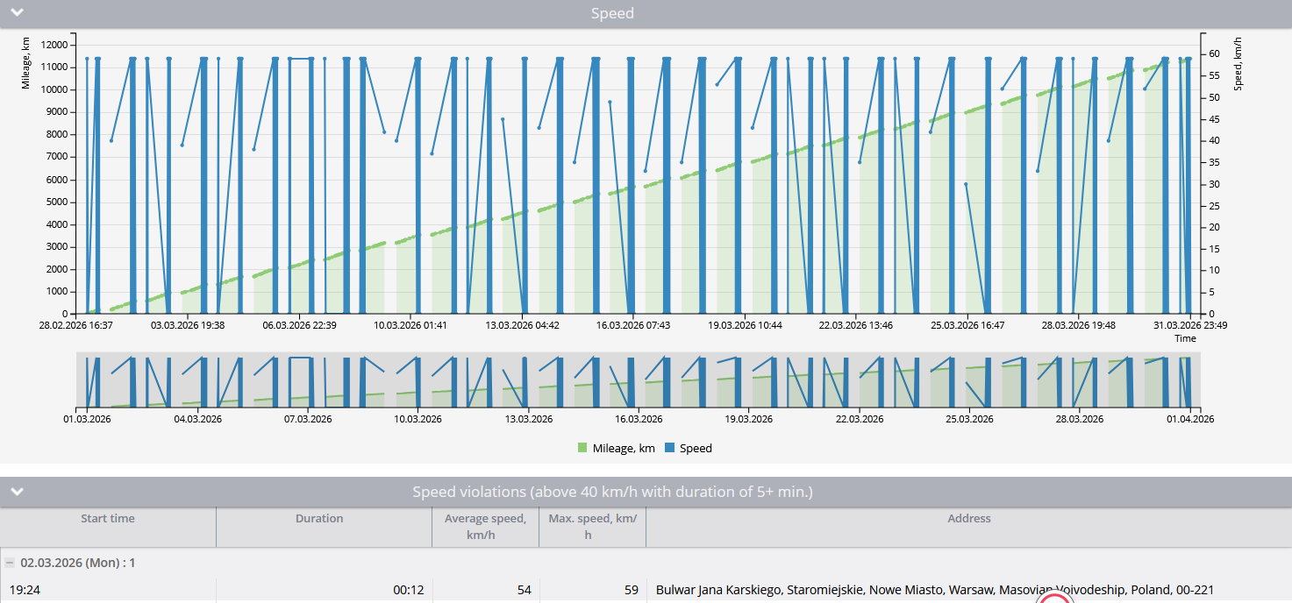
Task: Click the blue Speed legend color square
Action: point(669,448)
